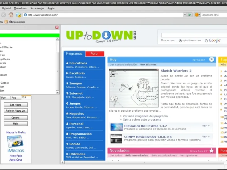Open the Juegos category
The width and height of the screenshot is (227, 170).
[x=75, y=103]
